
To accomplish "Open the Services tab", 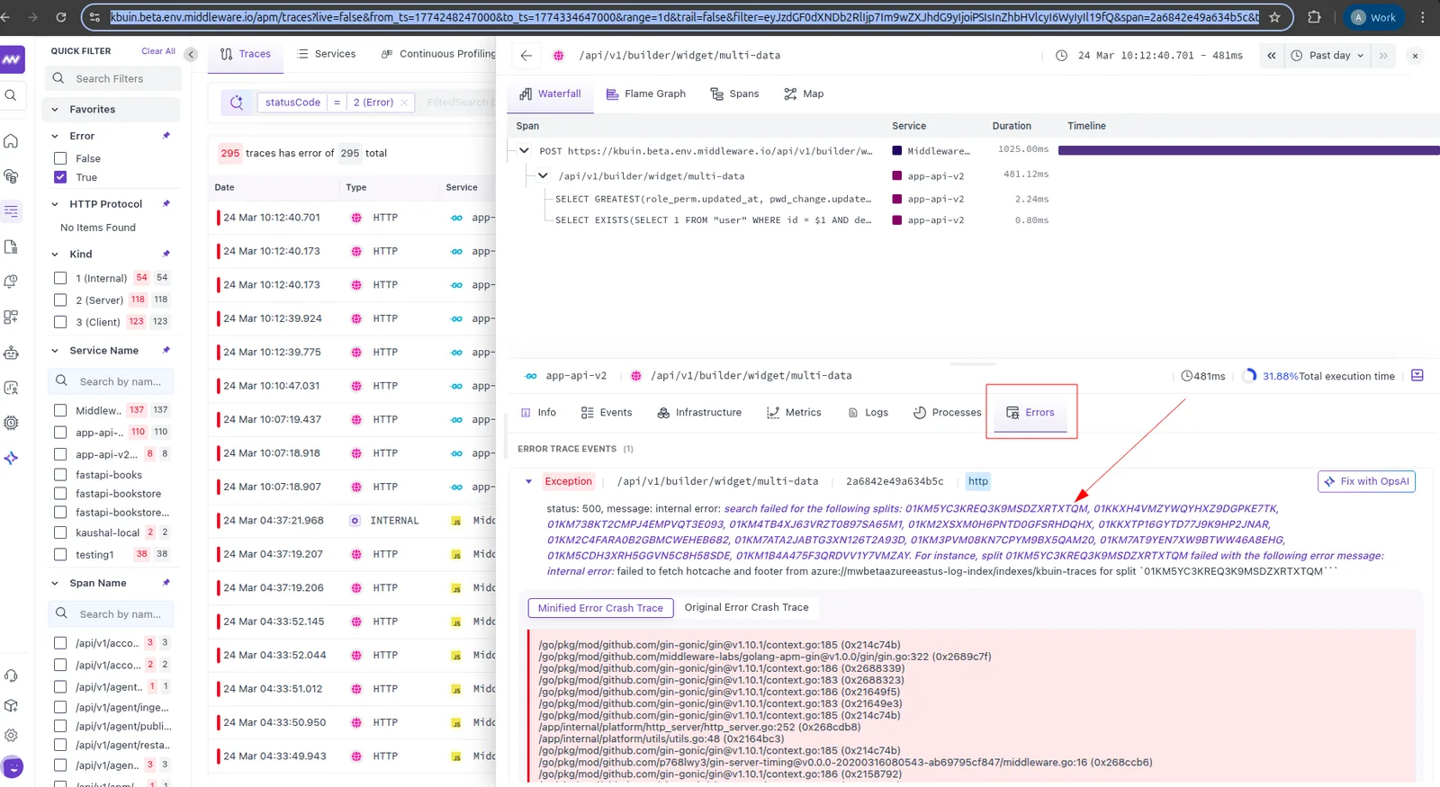I will 326,54.
